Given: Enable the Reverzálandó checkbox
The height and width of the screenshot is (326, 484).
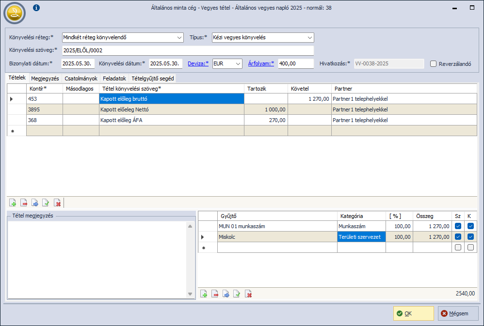Looking at the screenshot, I should [x=434, y=64].
